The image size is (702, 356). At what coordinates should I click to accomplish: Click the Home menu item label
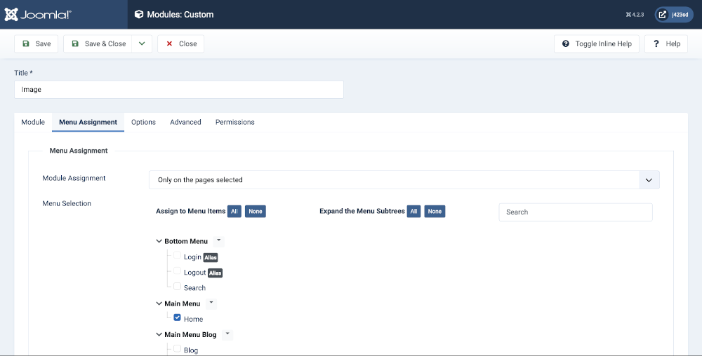pos(194,319)
